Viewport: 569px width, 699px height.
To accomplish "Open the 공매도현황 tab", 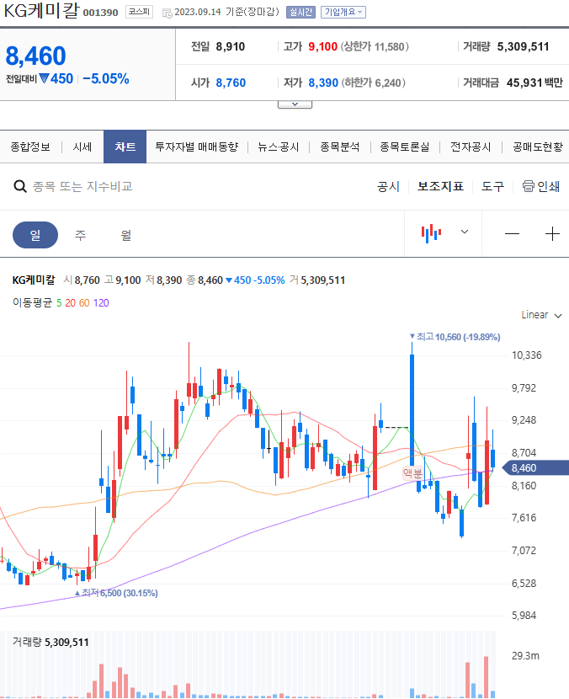I will coord(538,147).
